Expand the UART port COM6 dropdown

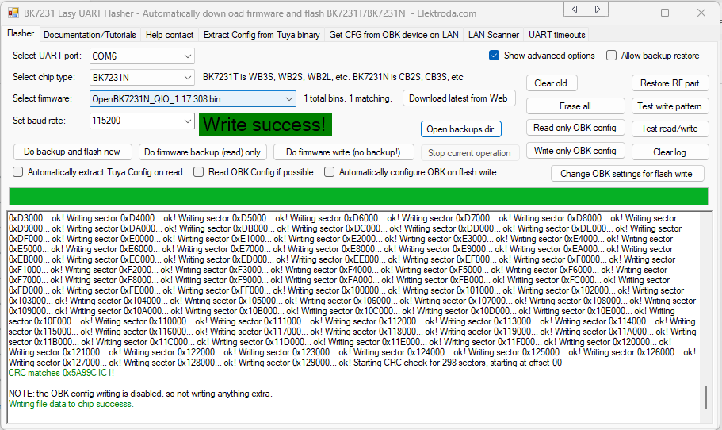tap(187, 56)
